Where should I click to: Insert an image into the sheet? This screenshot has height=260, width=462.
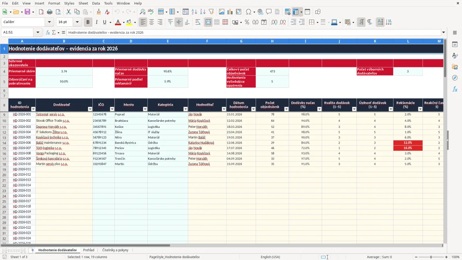(221, 12)
